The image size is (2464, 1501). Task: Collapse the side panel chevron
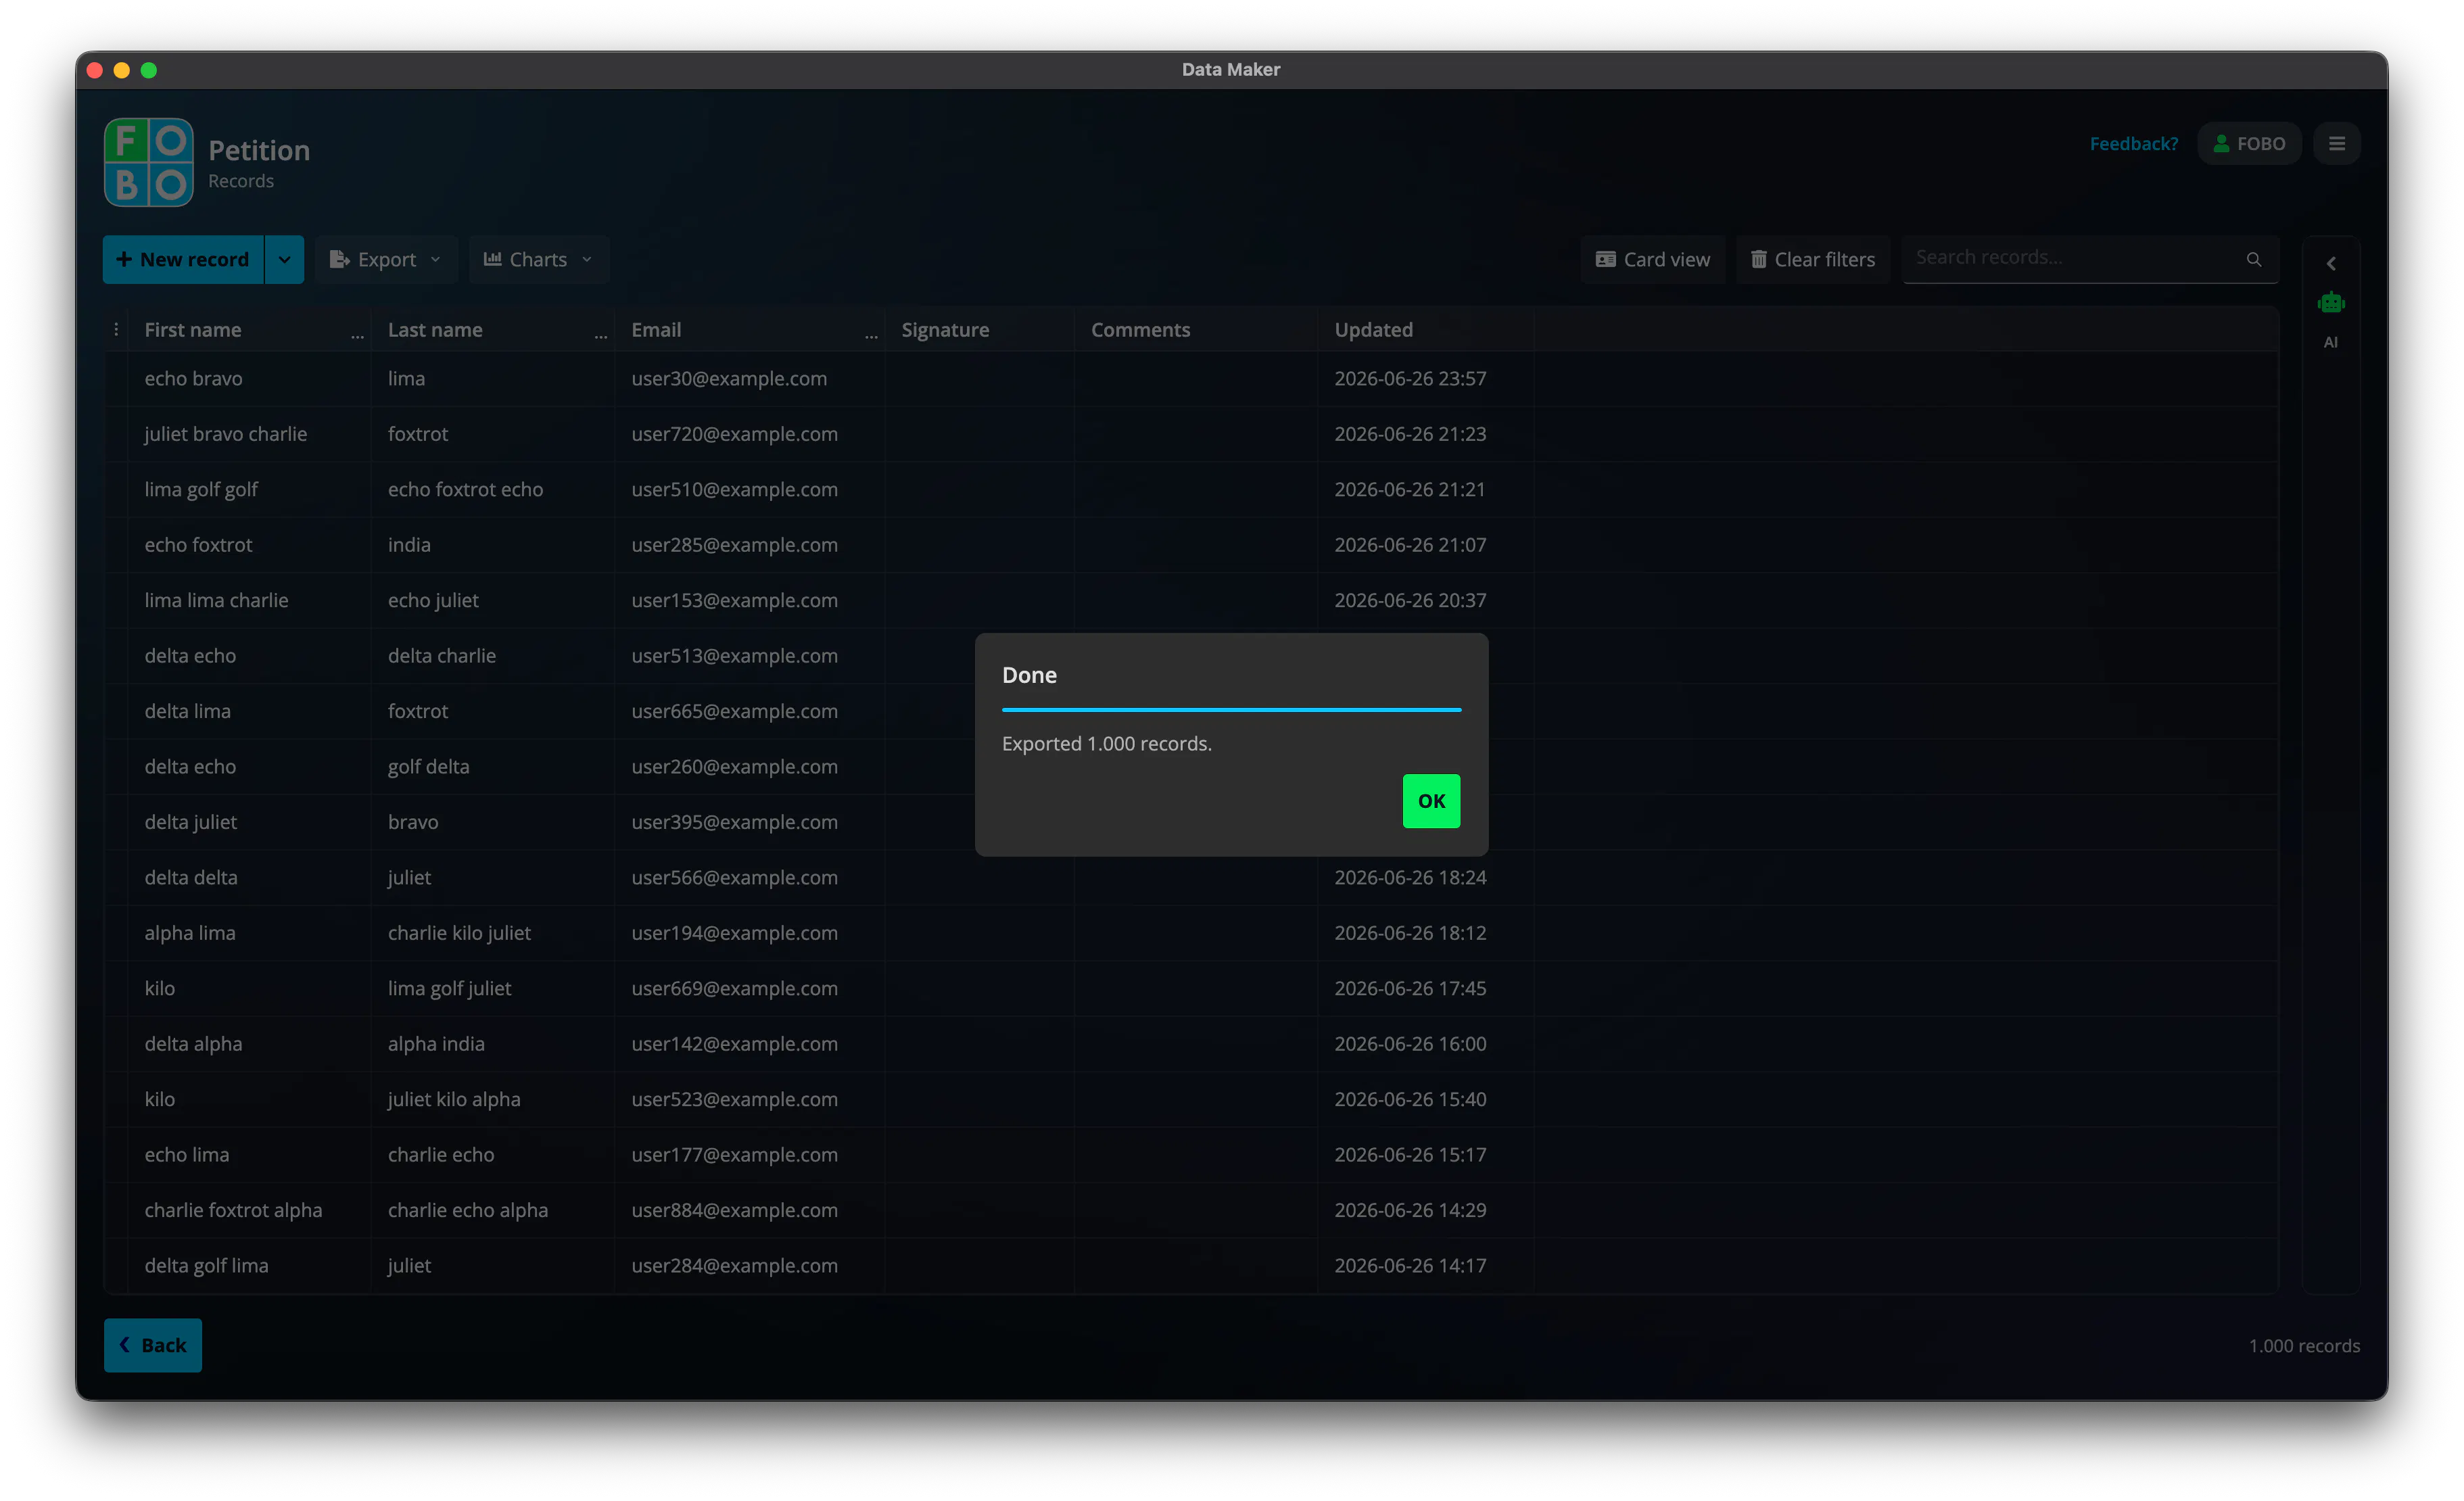pyautogui.click(x=2331, y=264)
